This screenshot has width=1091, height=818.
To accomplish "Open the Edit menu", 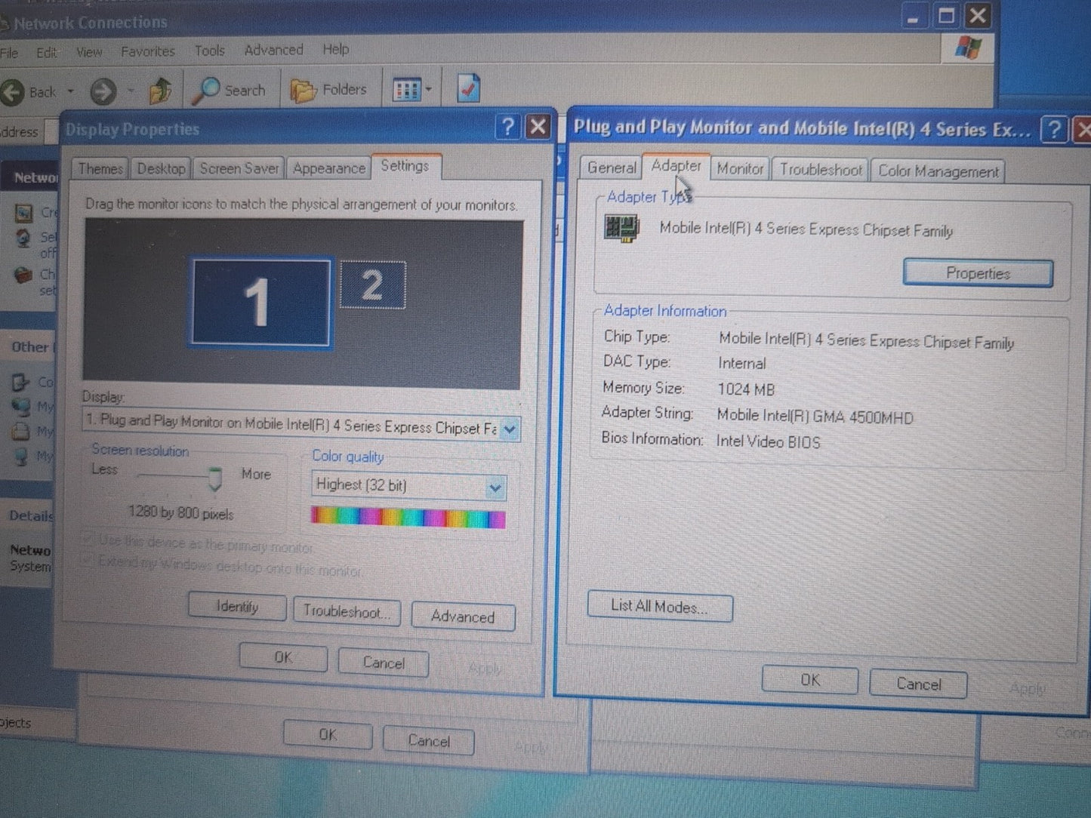I will 47,53.
